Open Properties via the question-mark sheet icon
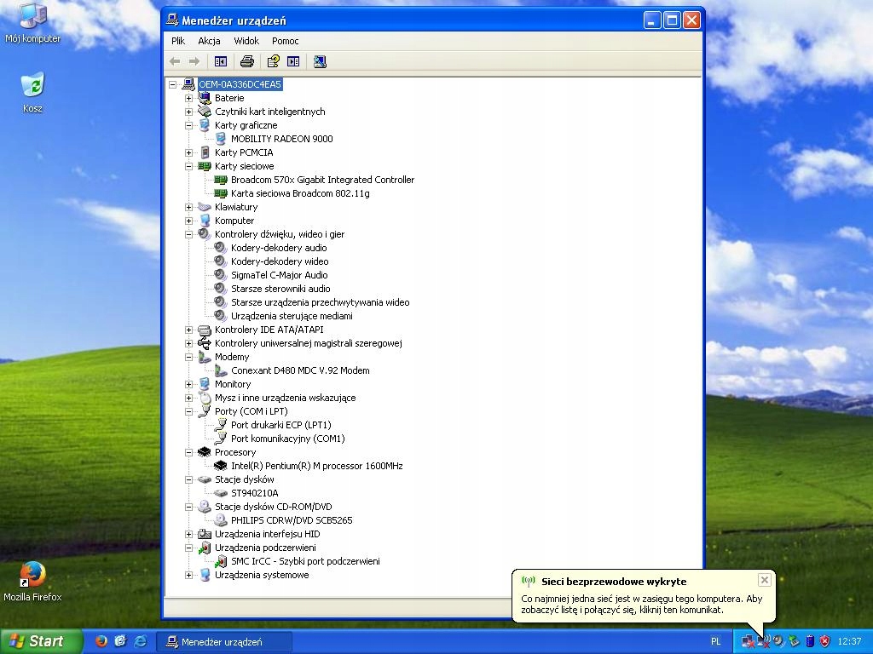Viewport: 873px width, 654px height. (x=274, y=61)
